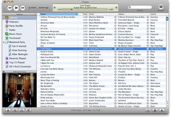
Task: Toggle the artwork viewer button
Action: 28,110
